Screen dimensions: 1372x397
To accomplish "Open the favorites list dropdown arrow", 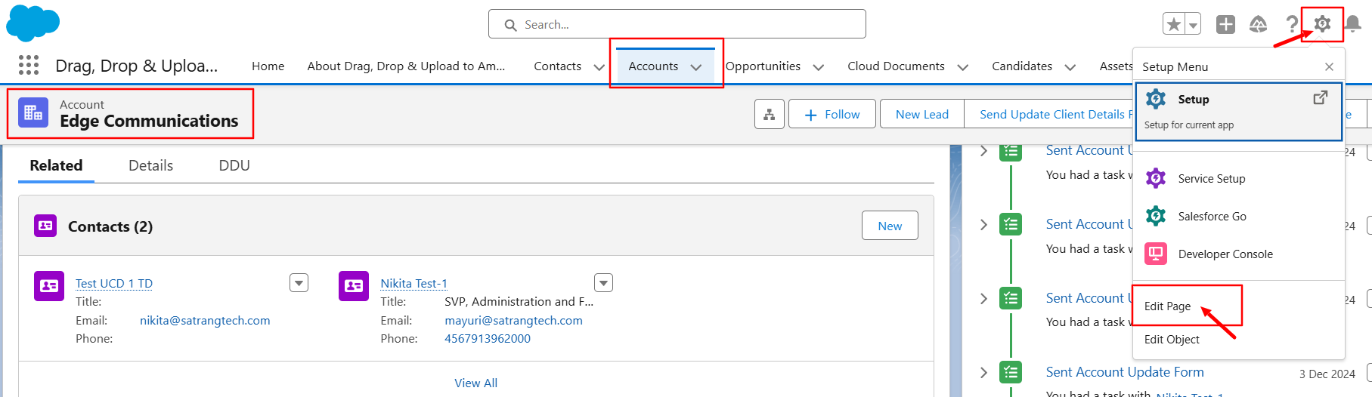I will tap(1193, 25).
